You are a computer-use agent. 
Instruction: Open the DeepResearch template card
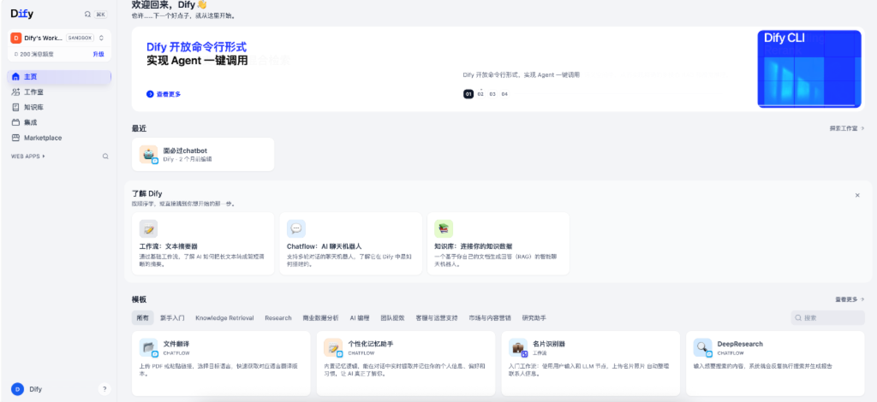click(775, 363)
